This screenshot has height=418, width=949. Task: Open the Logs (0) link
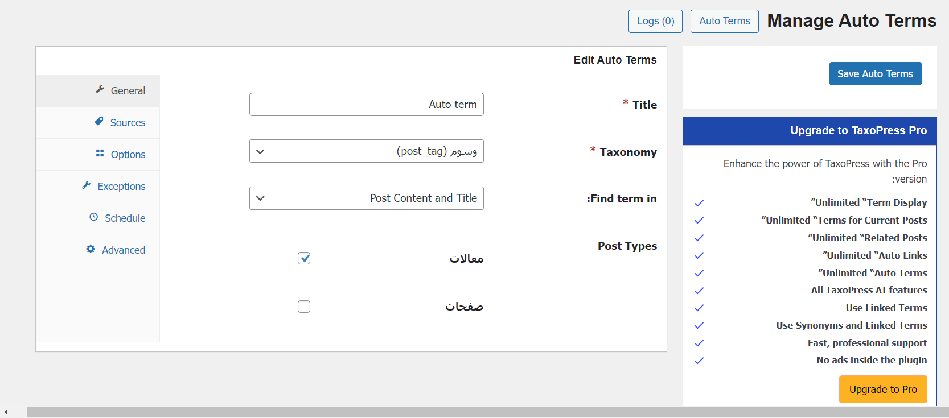pos(655,22)
